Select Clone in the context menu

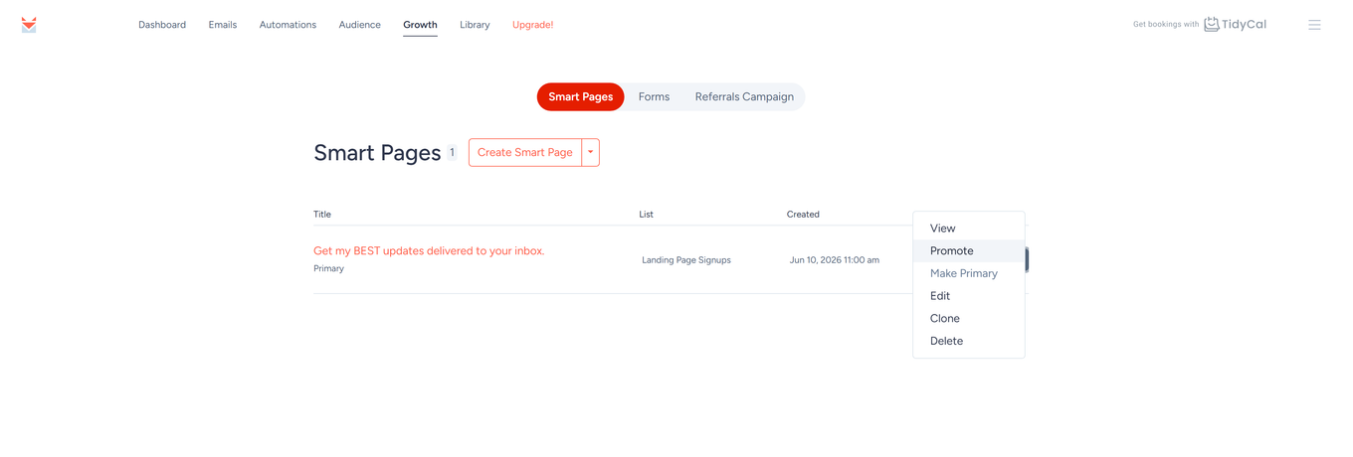(x=969, y=318)
